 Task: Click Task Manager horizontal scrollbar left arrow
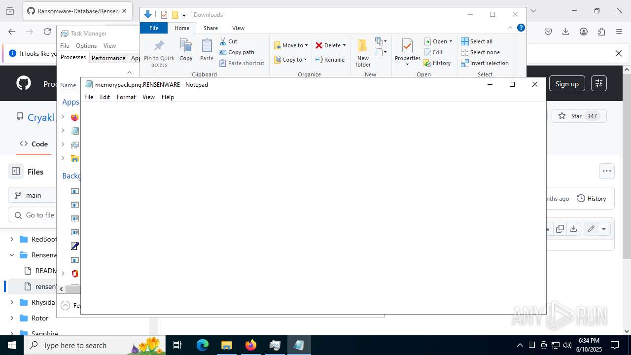coord(61,289)
